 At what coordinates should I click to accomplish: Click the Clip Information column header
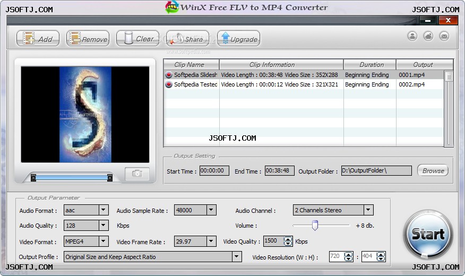(x=281, y=65)
